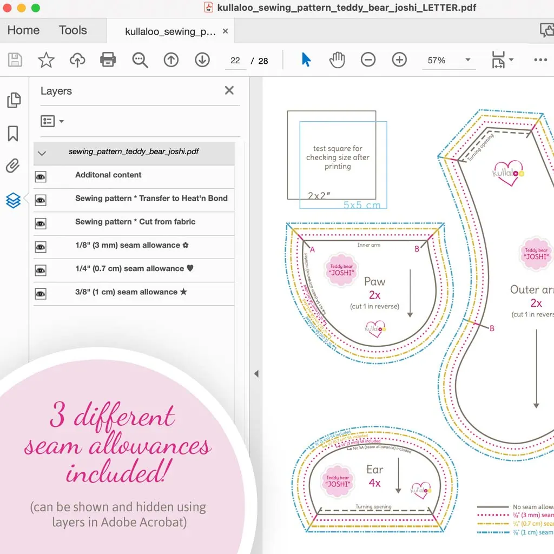Zoom in with the plus button
Viewport: 554px width, 554px height.
tap(399, 60)
